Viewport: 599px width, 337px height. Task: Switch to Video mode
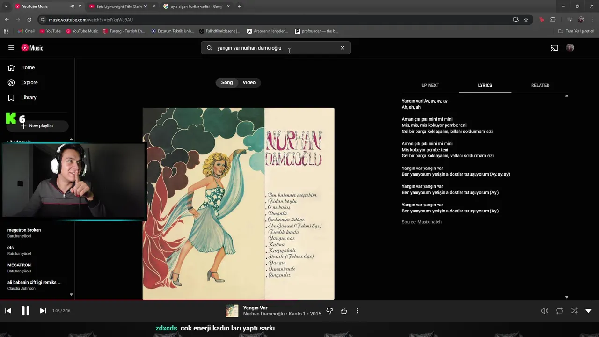(249, 82)
